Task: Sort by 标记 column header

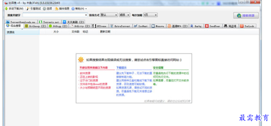Action: tap(85, 32)
